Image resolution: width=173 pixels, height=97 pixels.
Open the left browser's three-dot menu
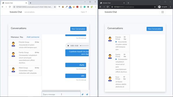(x=95, y=7)
